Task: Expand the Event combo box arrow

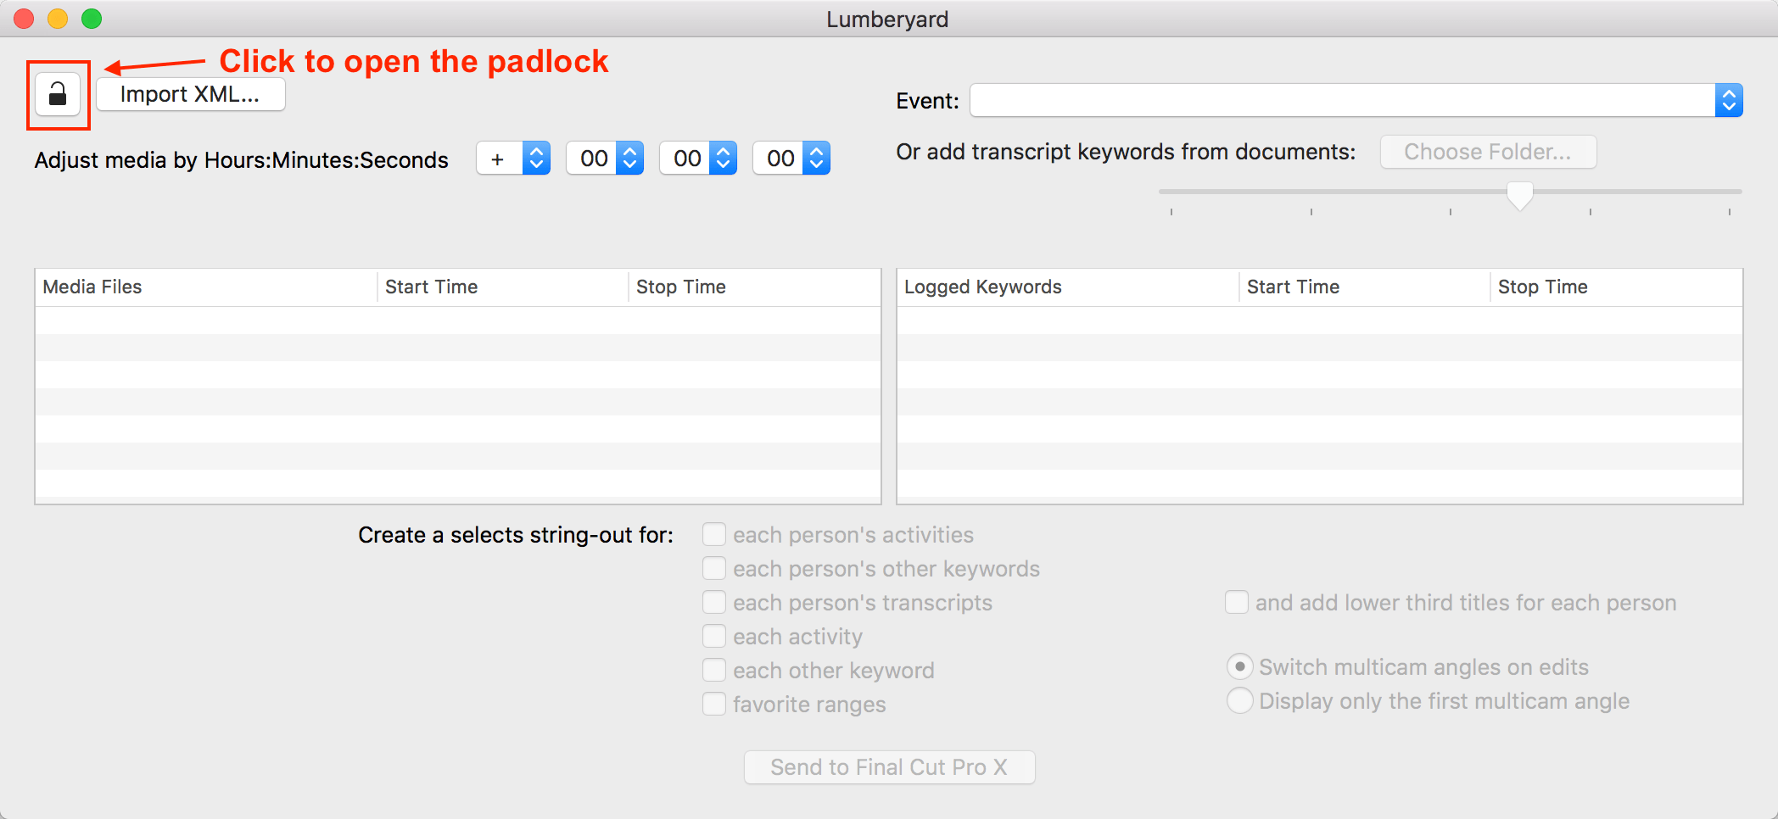Action: (x=1729, y=101)
